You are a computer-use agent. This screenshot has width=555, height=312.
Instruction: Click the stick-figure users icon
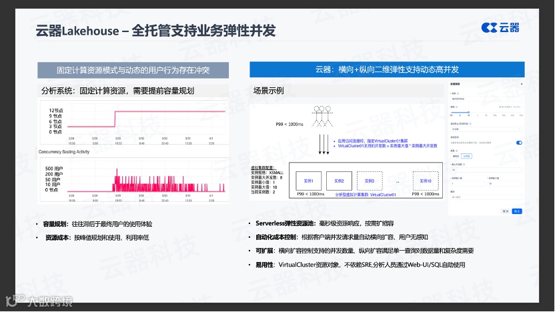coord(322,117)
